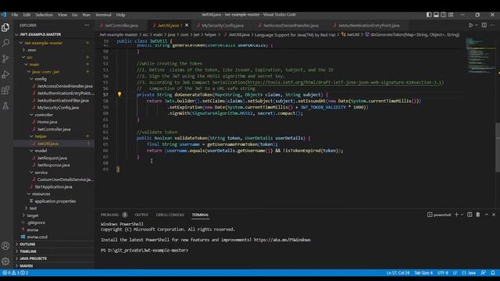This screenshot has width=500, height=281.
Task: Open editor More Actions ellipsis
Action: coord(493,25)
